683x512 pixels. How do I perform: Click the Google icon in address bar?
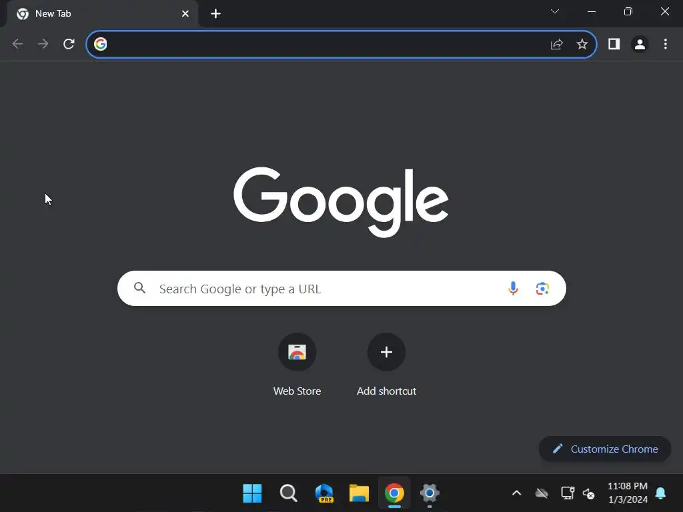101,44
